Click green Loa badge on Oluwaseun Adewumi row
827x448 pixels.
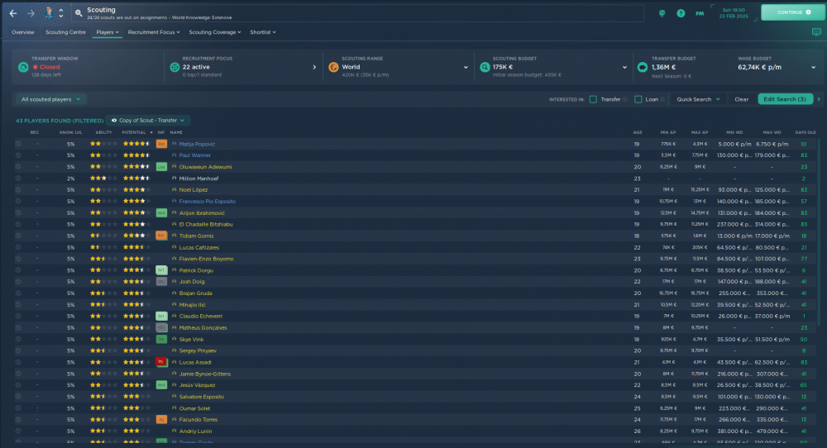click(x=161, y=166)
